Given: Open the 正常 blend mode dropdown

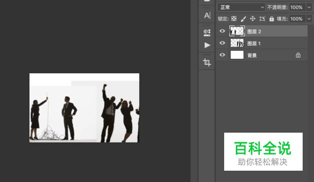Looking at the screenshot, I should click(x=241, y=7).
